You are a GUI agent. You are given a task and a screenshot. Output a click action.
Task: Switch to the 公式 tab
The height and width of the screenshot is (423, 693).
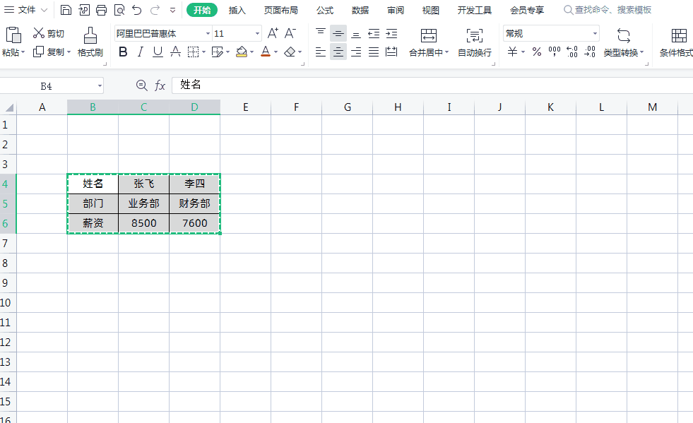[325, 10]
